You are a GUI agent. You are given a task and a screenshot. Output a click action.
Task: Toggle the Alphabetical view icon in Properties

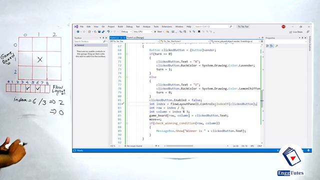click(271, 46)
